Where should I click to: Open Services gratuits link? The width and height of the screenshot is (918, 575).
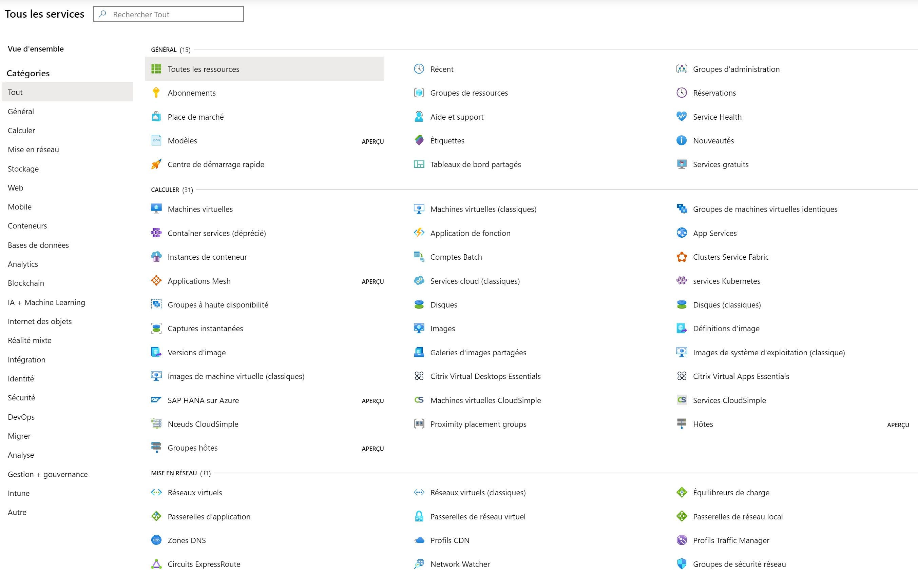tap(721, 164)
